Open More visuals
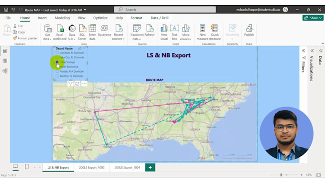325x183 pixels. click(185, 32)
